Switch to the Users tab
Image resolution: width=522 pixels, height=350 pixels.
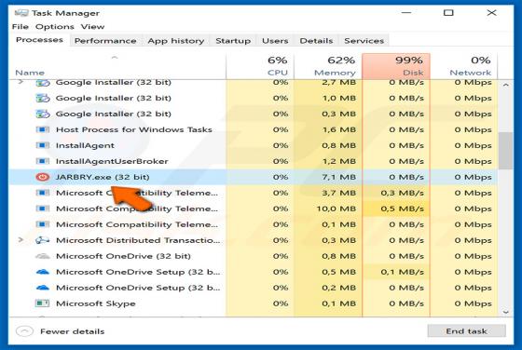pyautogui.click(x=275, y=41)
